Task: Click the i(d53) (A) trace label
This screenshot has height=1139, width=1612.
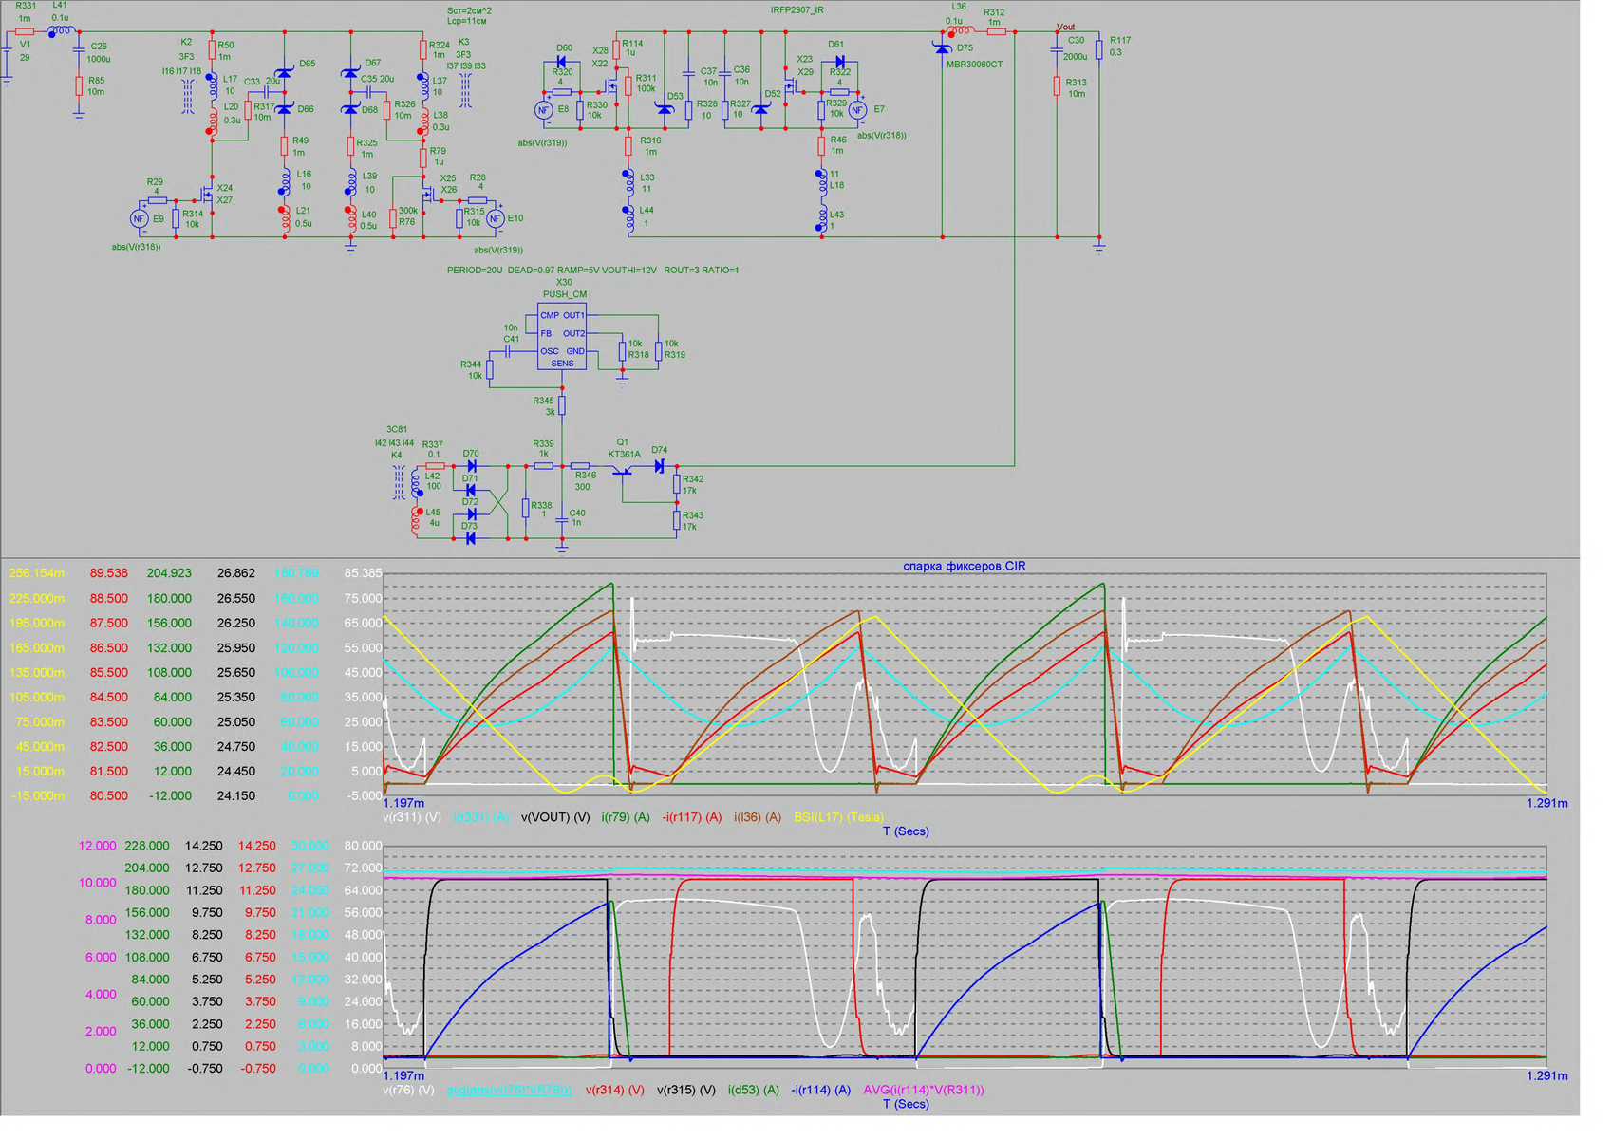Action: (753, 1090)
